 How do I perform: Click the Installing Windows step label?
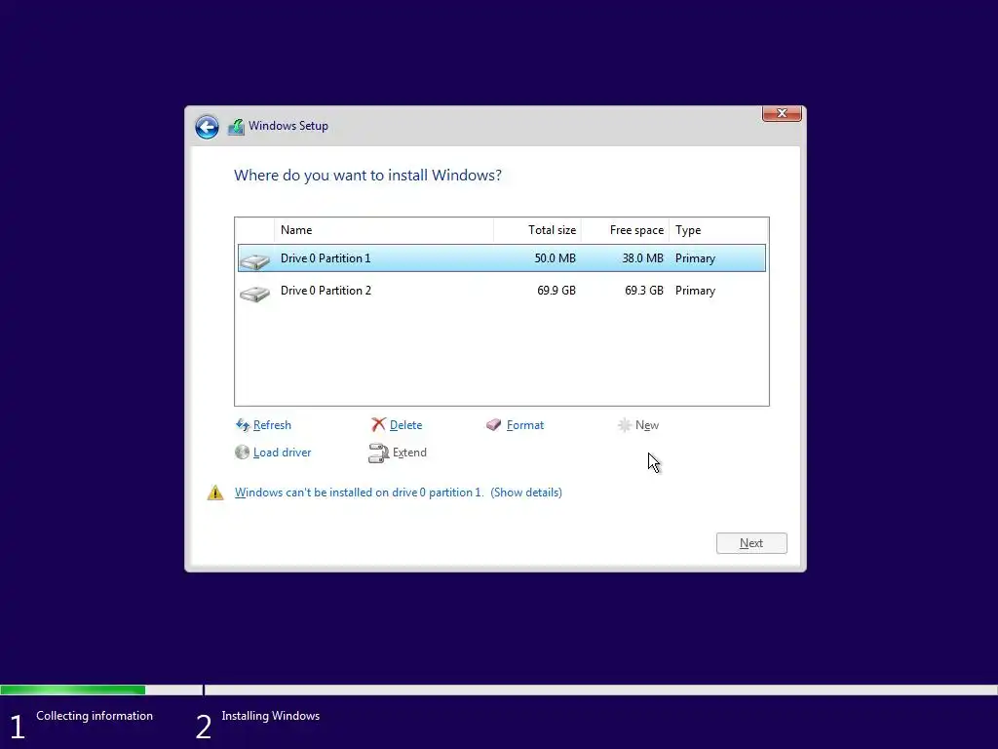tap(271, 716)
